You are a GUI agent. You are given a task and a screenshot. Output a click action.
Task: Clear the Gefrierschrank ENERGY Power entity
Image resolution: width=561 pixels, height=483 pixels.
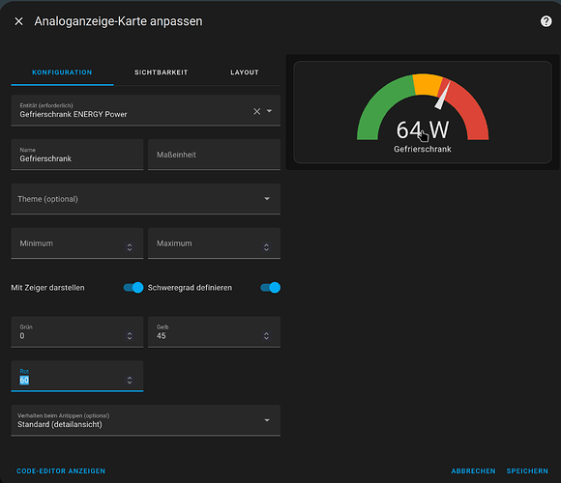point(257,111)
